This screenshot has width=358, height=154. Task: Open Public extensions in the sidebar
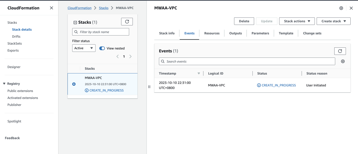[20, 91]
